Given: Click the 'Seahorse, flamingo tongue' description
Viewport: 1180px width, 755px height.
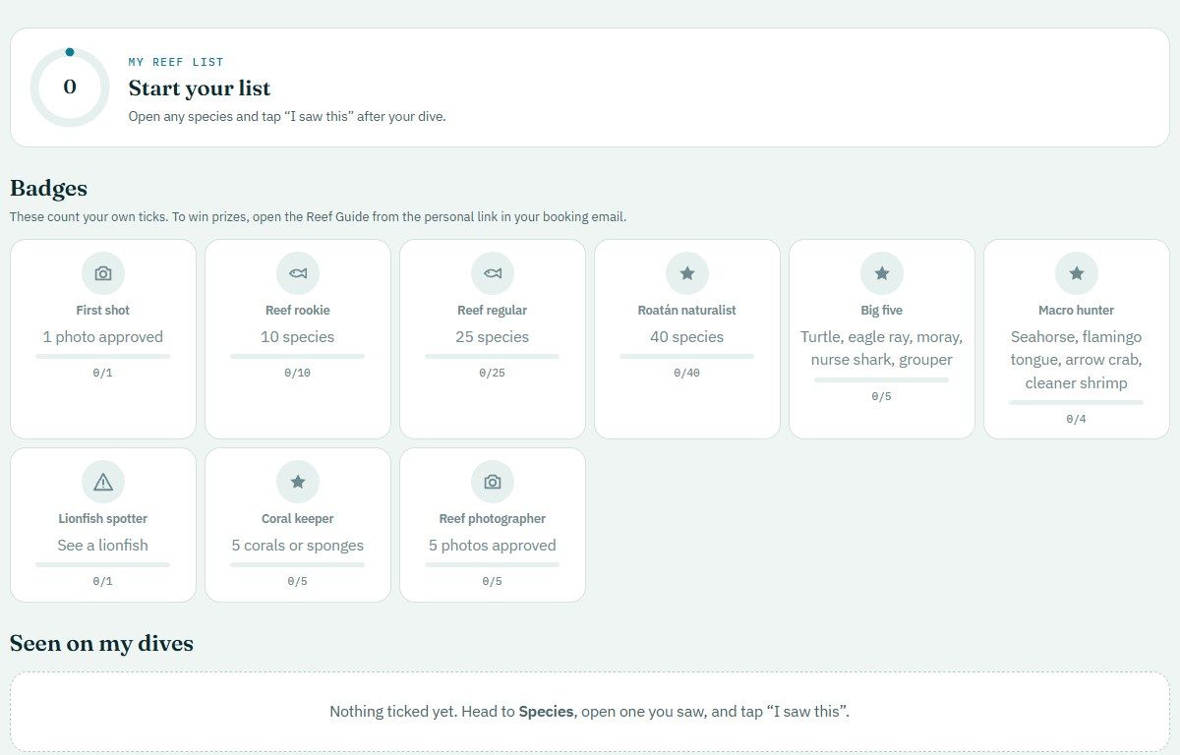Looking at the screenshot, I should (1077, 360).
